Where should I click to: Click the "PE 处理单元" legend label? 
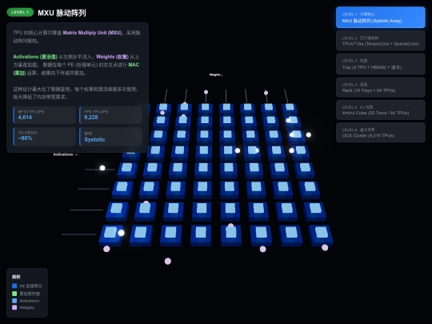click(x=30, y=286)
